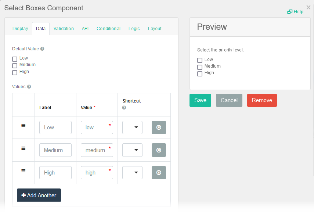Click the drag handle for Low row
Image resolution: width=314 pixels, height=212 pixels.
click(23, 126)
